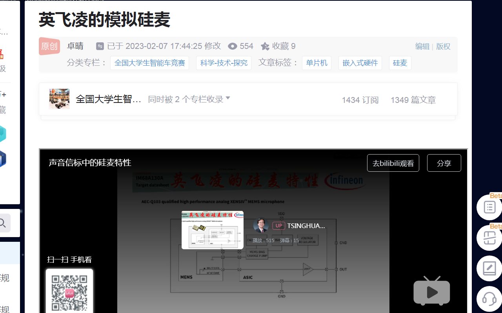Image resolution: width=502 pixels, height=313 pixels.
Task: Click the eye views icon
Action: click(x=233, y=47)
